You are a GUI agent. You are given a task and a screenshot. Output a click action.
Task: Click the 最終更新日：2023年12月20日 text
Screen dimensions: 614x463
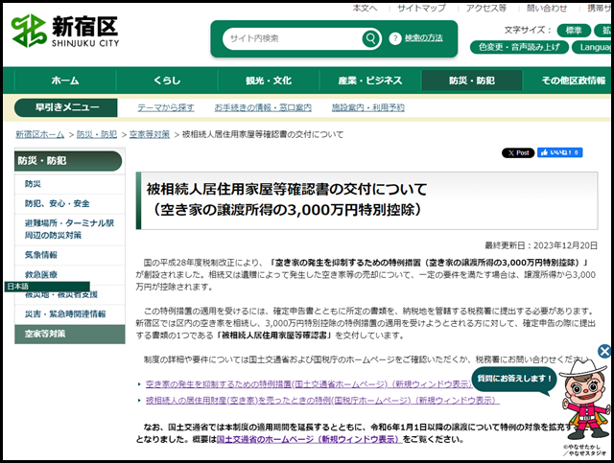[541, 245]
